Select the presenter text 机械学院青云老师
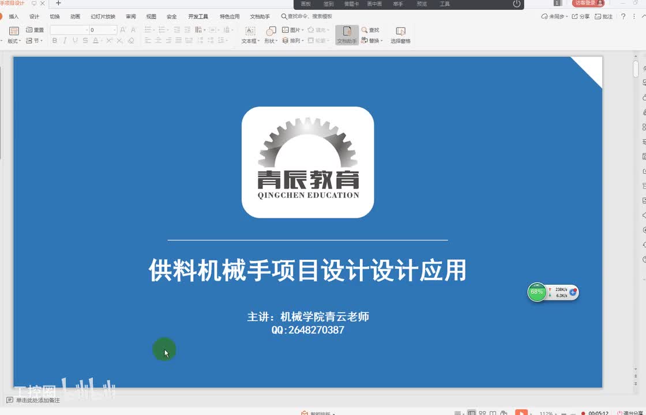The height and width of the screenshot is (415, 646). (325, 316)
